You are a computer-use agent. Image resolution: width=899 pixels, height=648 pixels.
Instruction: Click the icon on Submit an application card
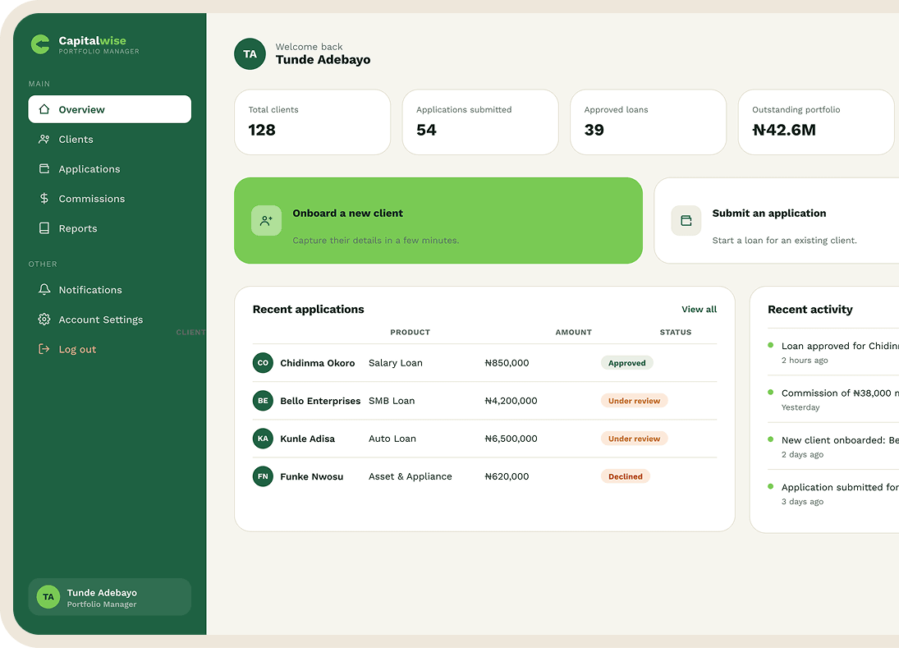pos(686,220)
